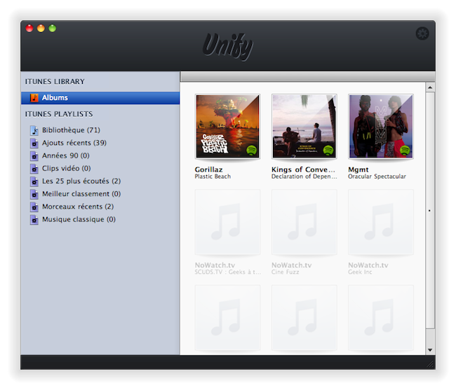Open Les 25 plus écoutés (2) playlist
The image size is (456, 390).
[81, 181]
